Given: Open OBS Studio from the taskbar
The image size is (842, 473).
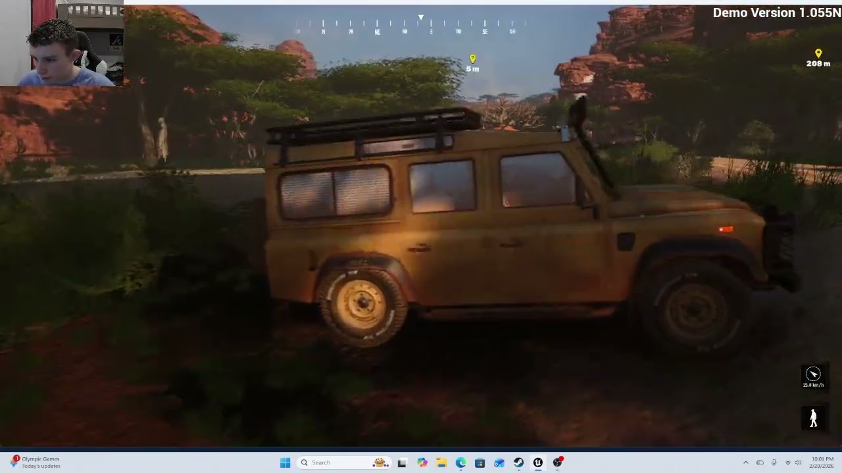Looking at the screenshot, I should (558, 462).
